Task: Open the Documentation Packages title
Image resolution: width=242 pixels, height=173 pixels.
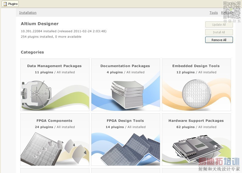Action: [x=125, y=66]
